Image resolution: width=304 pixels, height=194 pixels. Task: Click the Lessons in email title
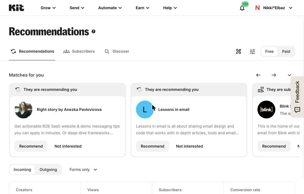174,110
